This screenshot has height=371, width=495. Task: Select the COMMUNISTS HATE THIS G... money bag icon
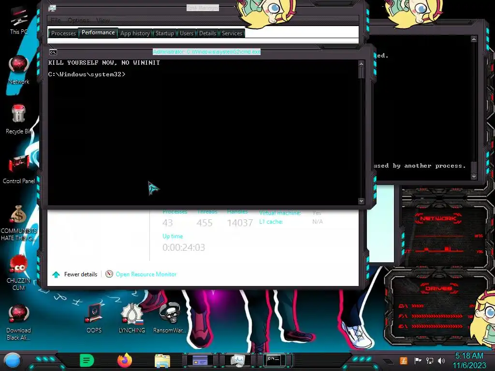pos(19,223)
